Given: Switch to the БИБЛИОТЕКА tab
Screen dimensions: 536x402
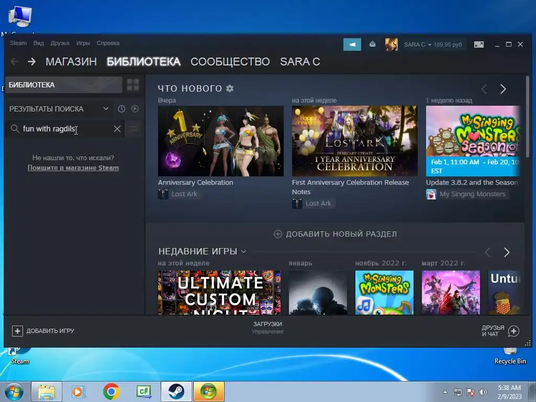Looking at the screenshot, I should click(x=143, y=62).
